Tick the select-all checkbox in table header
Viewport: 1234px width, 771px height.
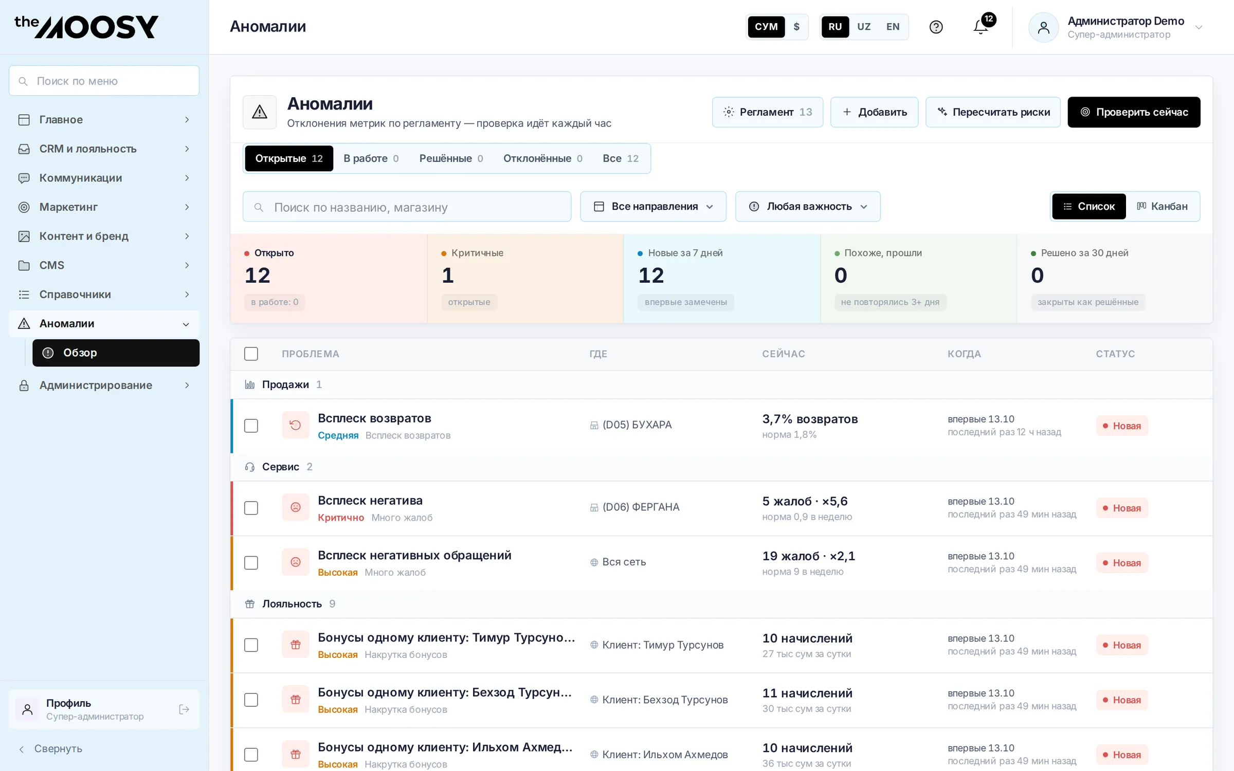pos(251,354)
